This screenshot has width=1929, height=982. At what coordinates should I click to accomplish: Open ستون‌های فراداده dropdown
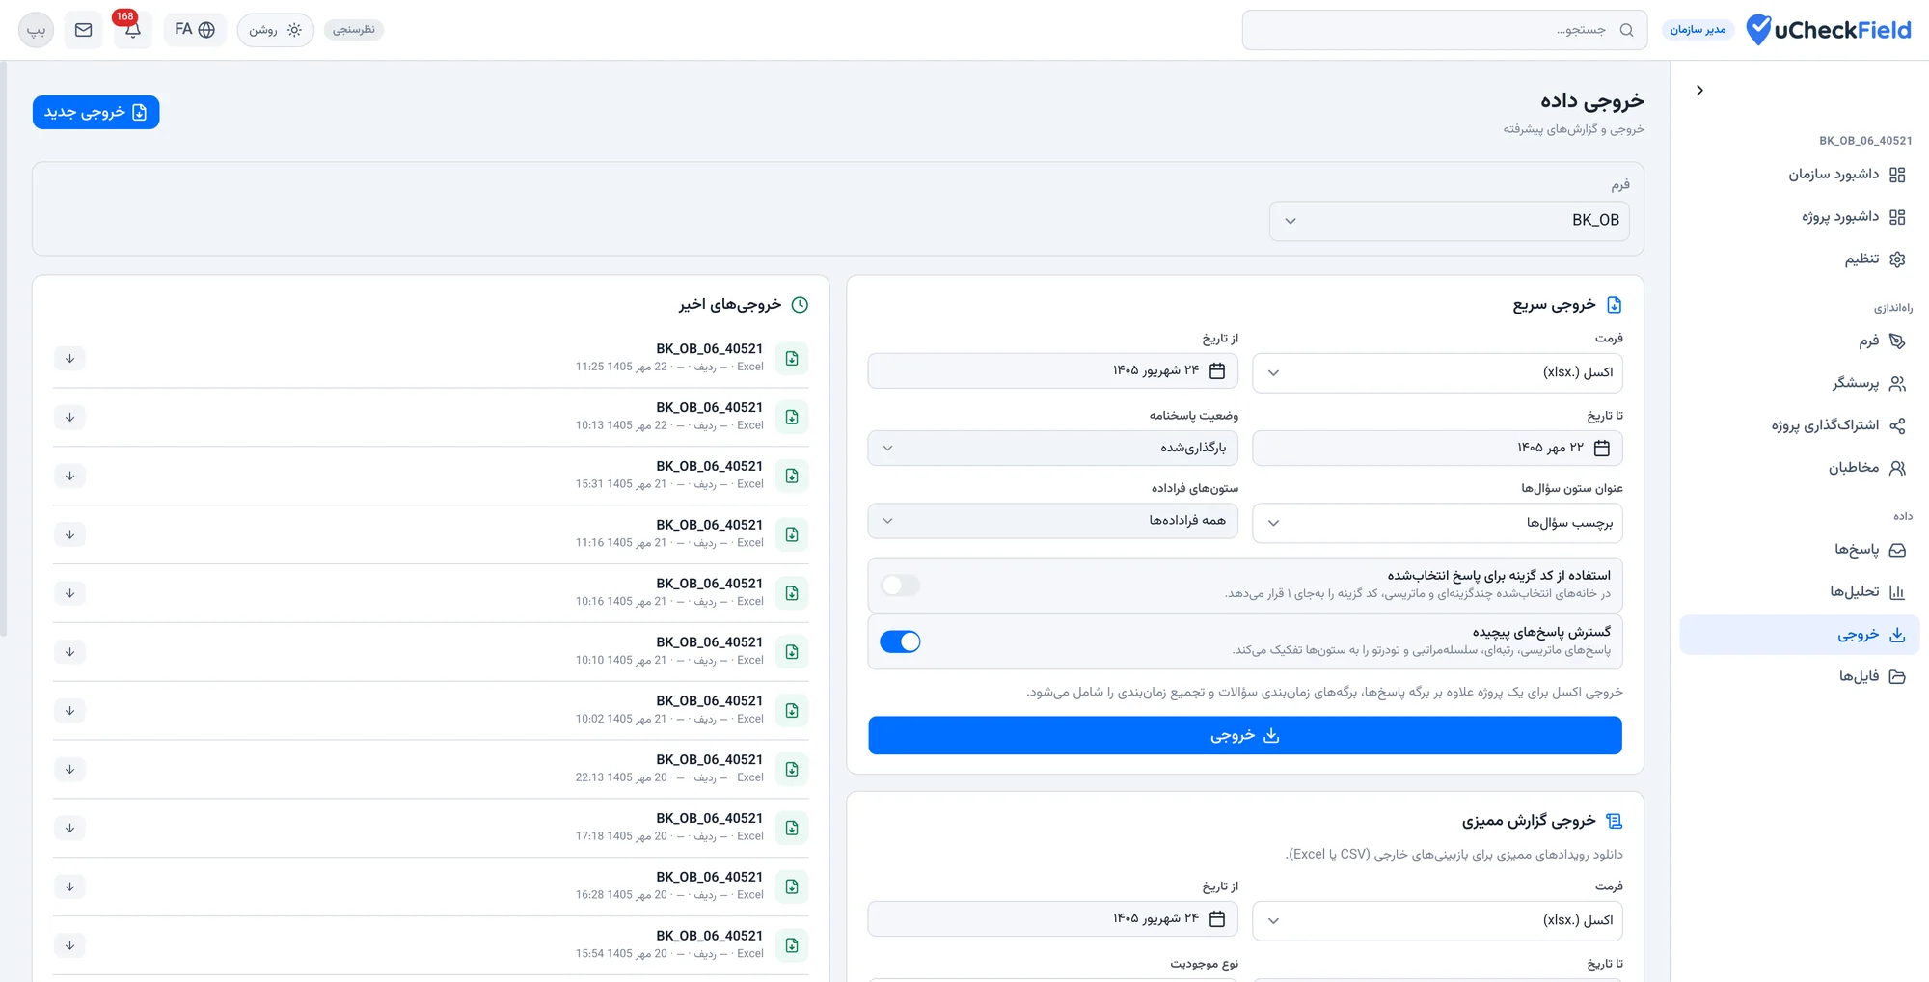pos(1052,522)
